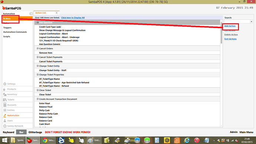Collapse the Change Ticket Entity group
Screen dimensions: 256x144
tap(37, 66)
